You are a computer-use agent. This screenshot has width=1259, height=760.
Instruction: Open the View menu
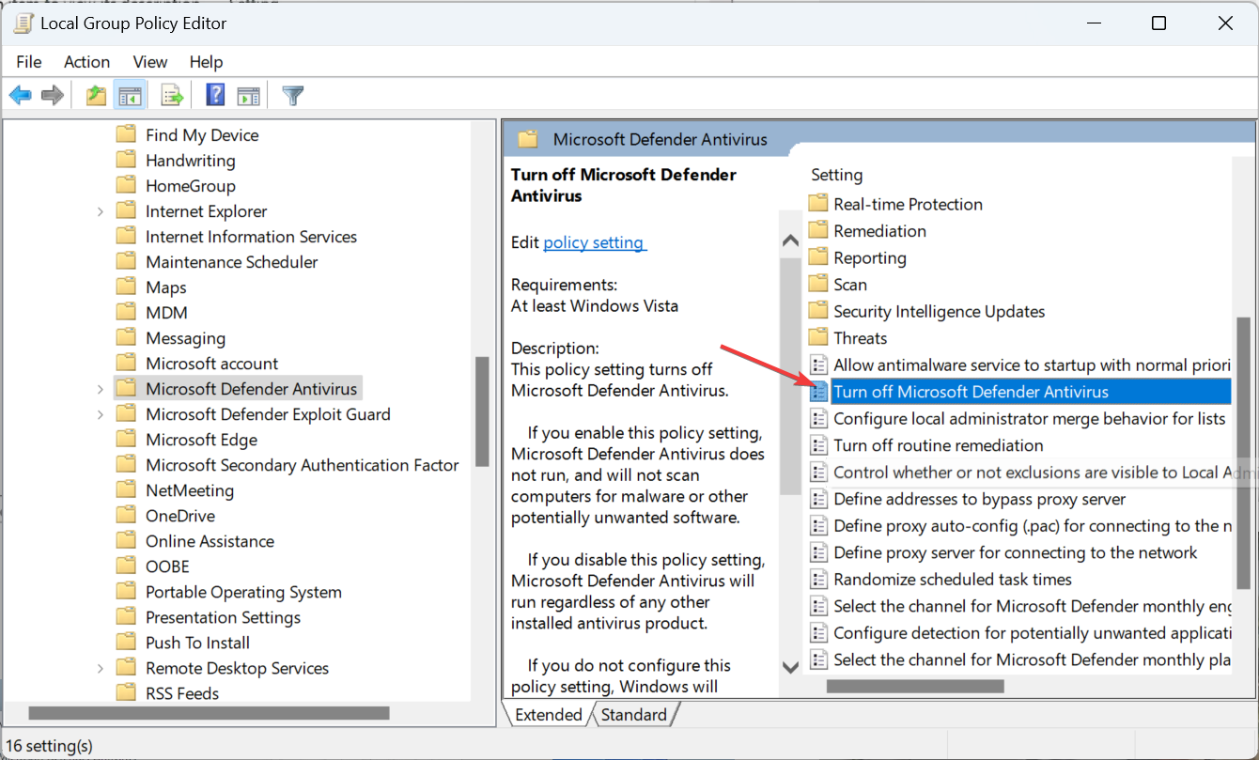click(150, 61)
